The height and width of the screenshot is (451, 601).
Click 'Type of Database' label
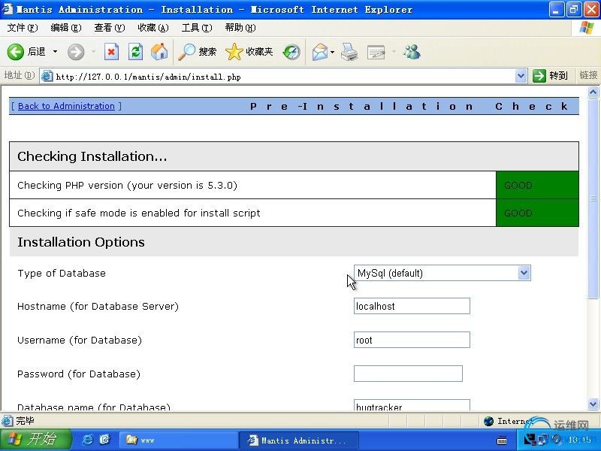62,273
